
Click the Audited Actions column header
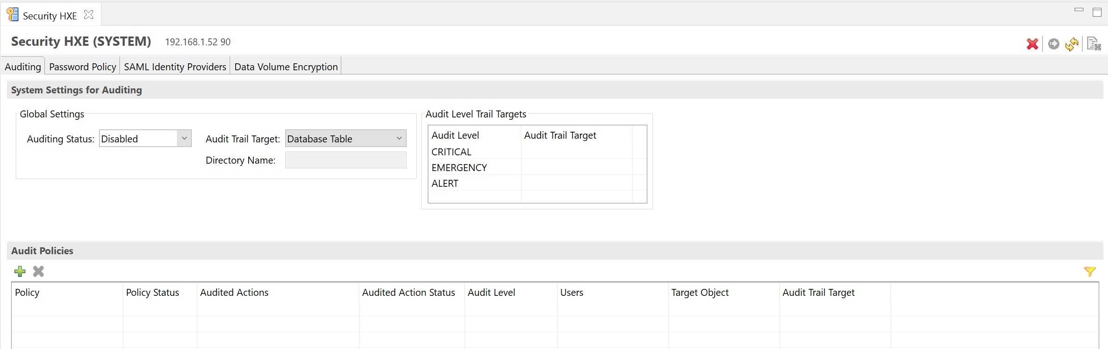[234, 293]
